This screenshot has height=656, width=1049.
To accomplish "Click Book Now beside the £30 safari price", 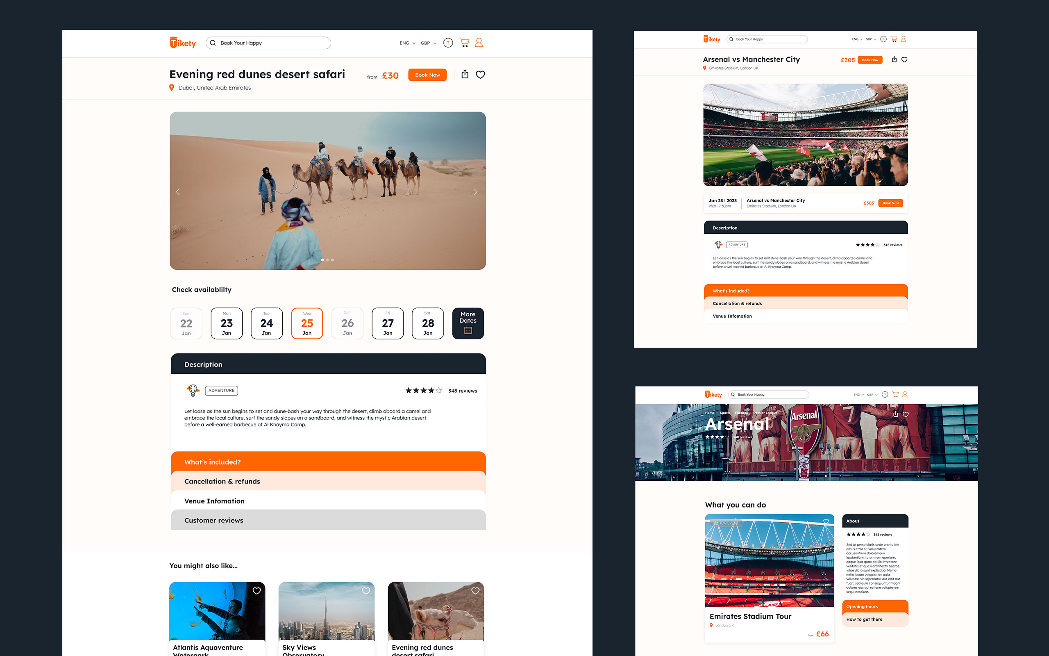I will [427, 75].
